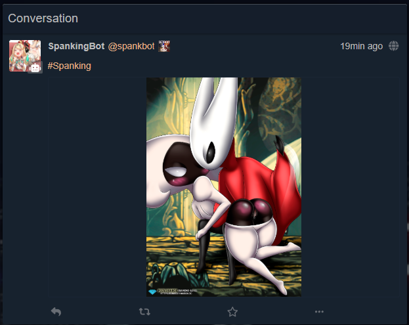Open the 19min ago timestamp link
This screenshot has height=325, width=409.
click(x=361, y=46)
